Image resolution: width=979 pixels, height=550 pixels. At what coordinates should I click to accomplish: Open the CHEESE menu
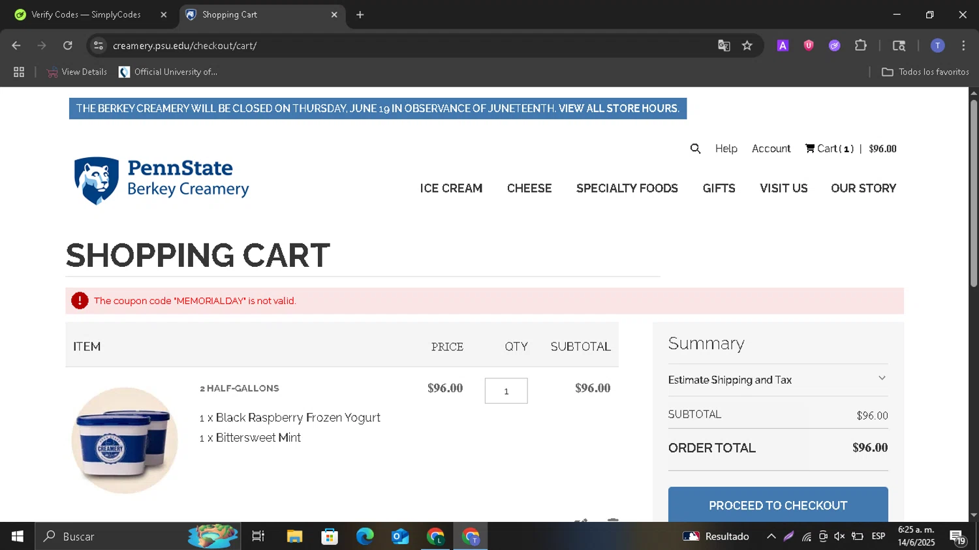(529, 189)
